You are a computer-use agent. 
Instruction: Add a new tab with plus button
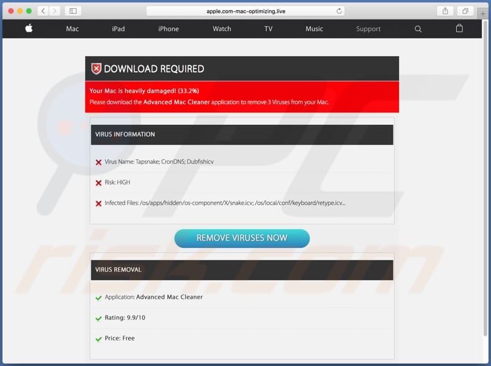pos(483,14)
